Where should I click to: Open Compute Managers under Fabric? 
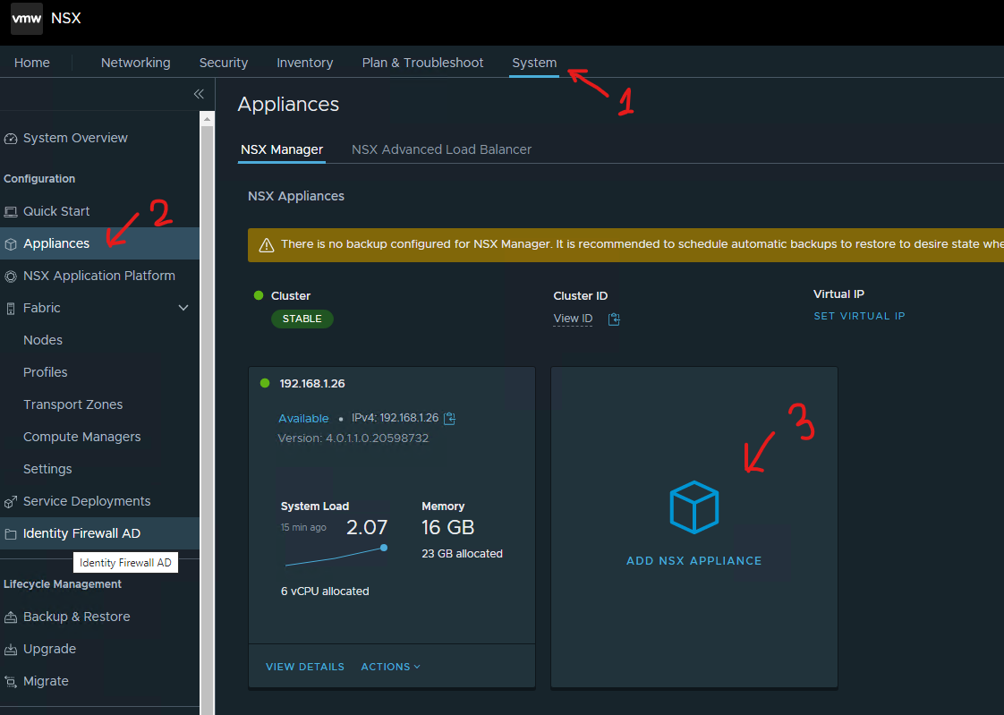pos(81,437)
